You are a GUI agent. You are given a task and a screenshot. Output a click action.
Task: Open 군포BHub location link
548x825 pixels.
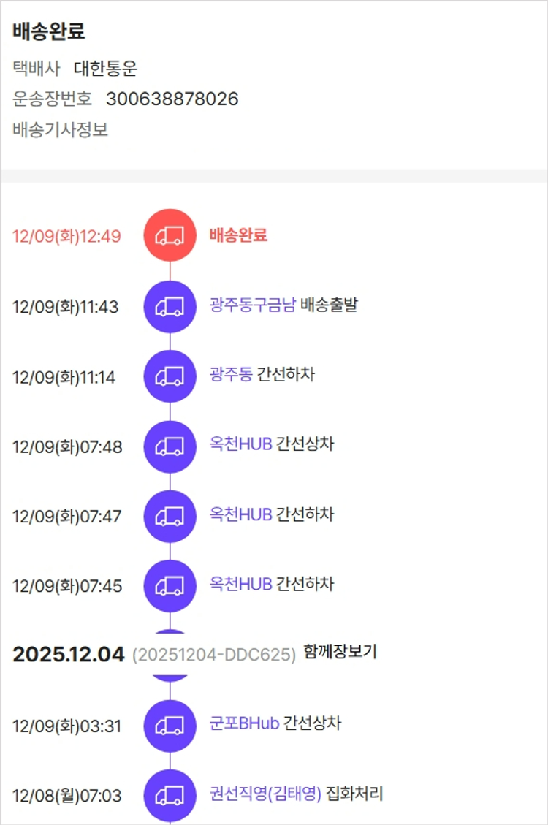[x=244, y=724]
